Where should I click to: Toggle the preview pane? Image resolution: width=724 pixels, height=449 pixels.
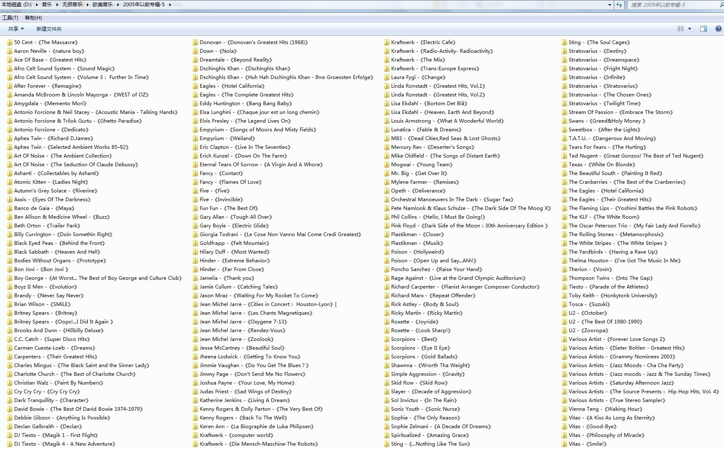click(704, 29)
